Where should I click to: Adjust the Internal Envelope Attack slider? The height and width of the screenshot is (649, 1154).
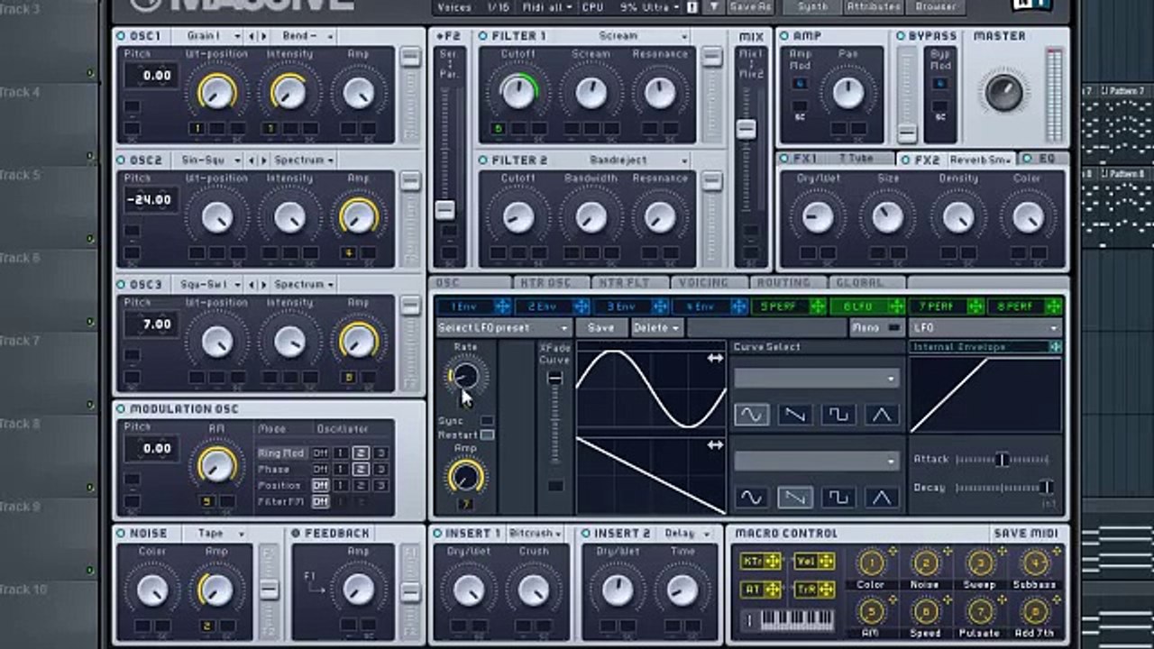(x=1004, y=460)
